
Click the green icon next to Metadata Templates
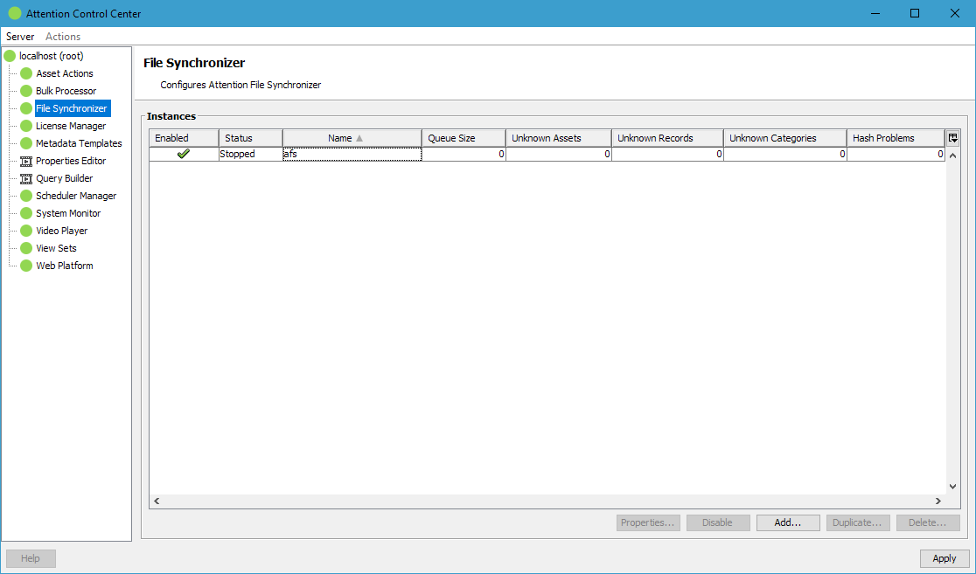click(x=25, y=143)
